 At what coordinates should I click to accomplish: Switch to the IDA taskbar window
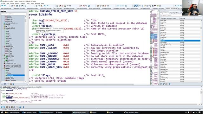click(x=132, y=112)
